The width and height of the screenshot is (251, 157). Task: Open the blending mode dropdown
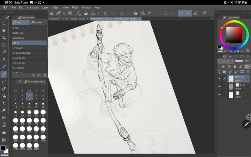coord(230,61)
